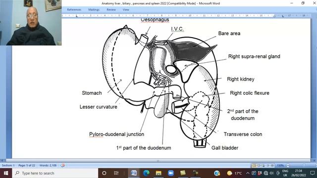The height and width of the screenshot is (178, 317).
Task: Switch to the View ribbon tab
Action: [126, 10]
